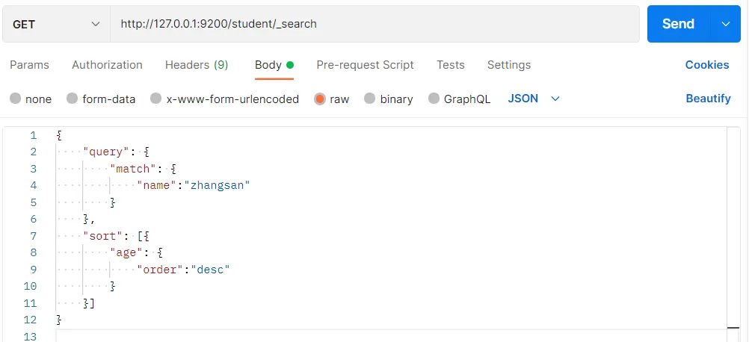Choose the binary body type

point(370,99)
